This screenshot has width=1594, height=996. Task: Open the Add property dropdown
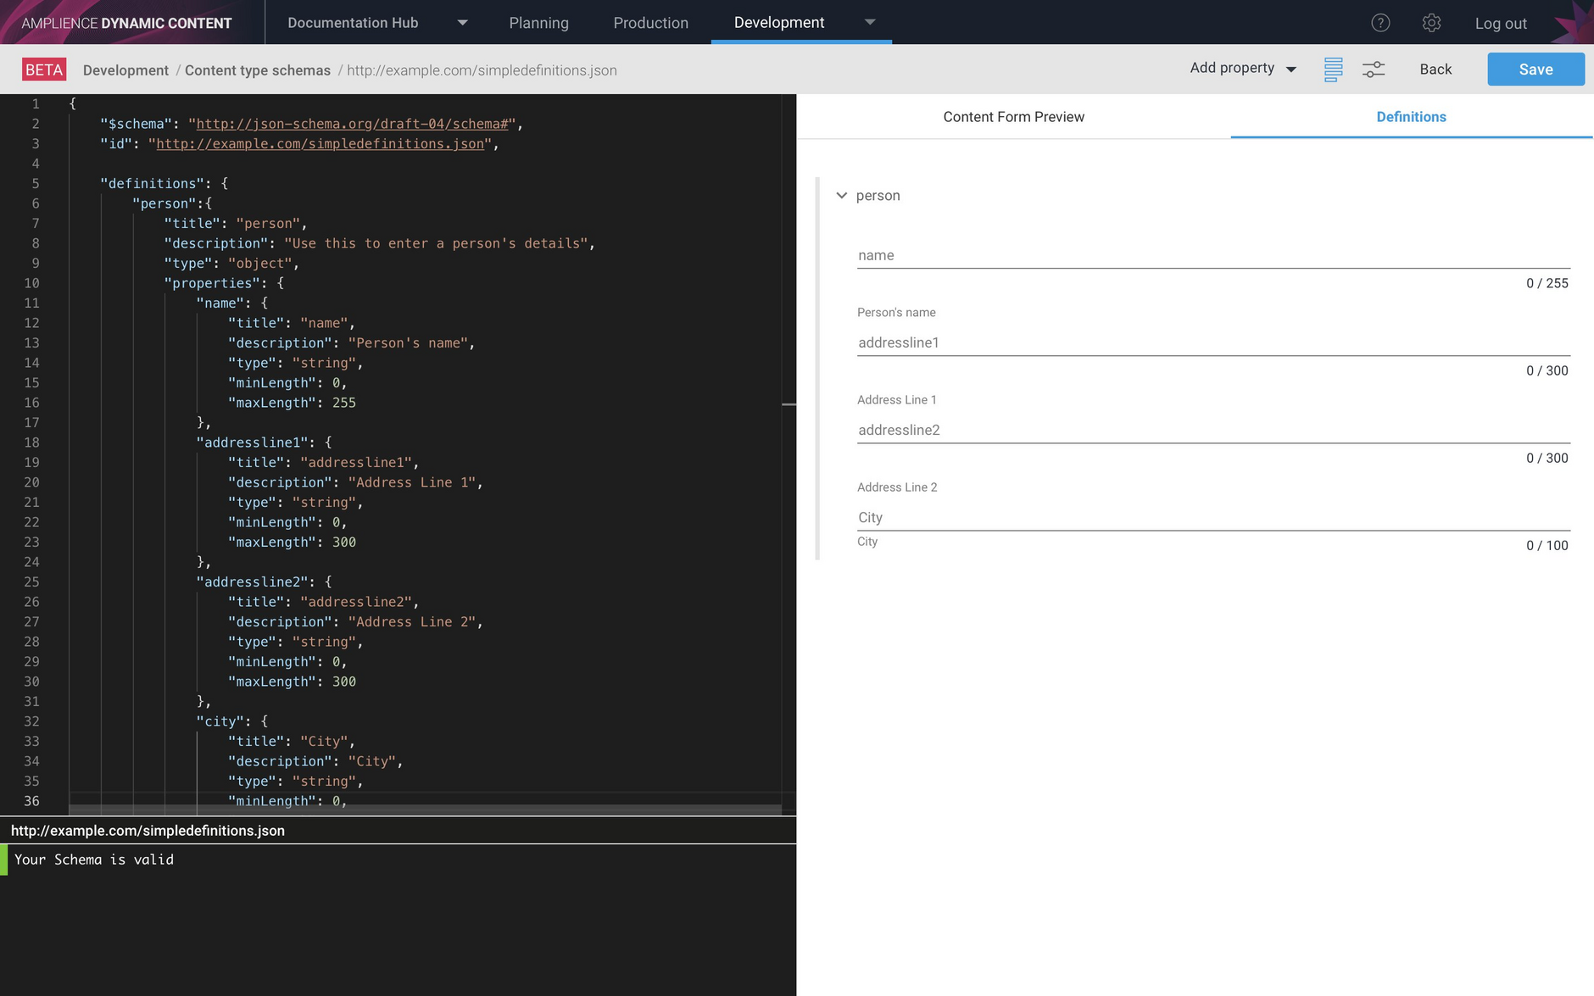(1241, 69)
